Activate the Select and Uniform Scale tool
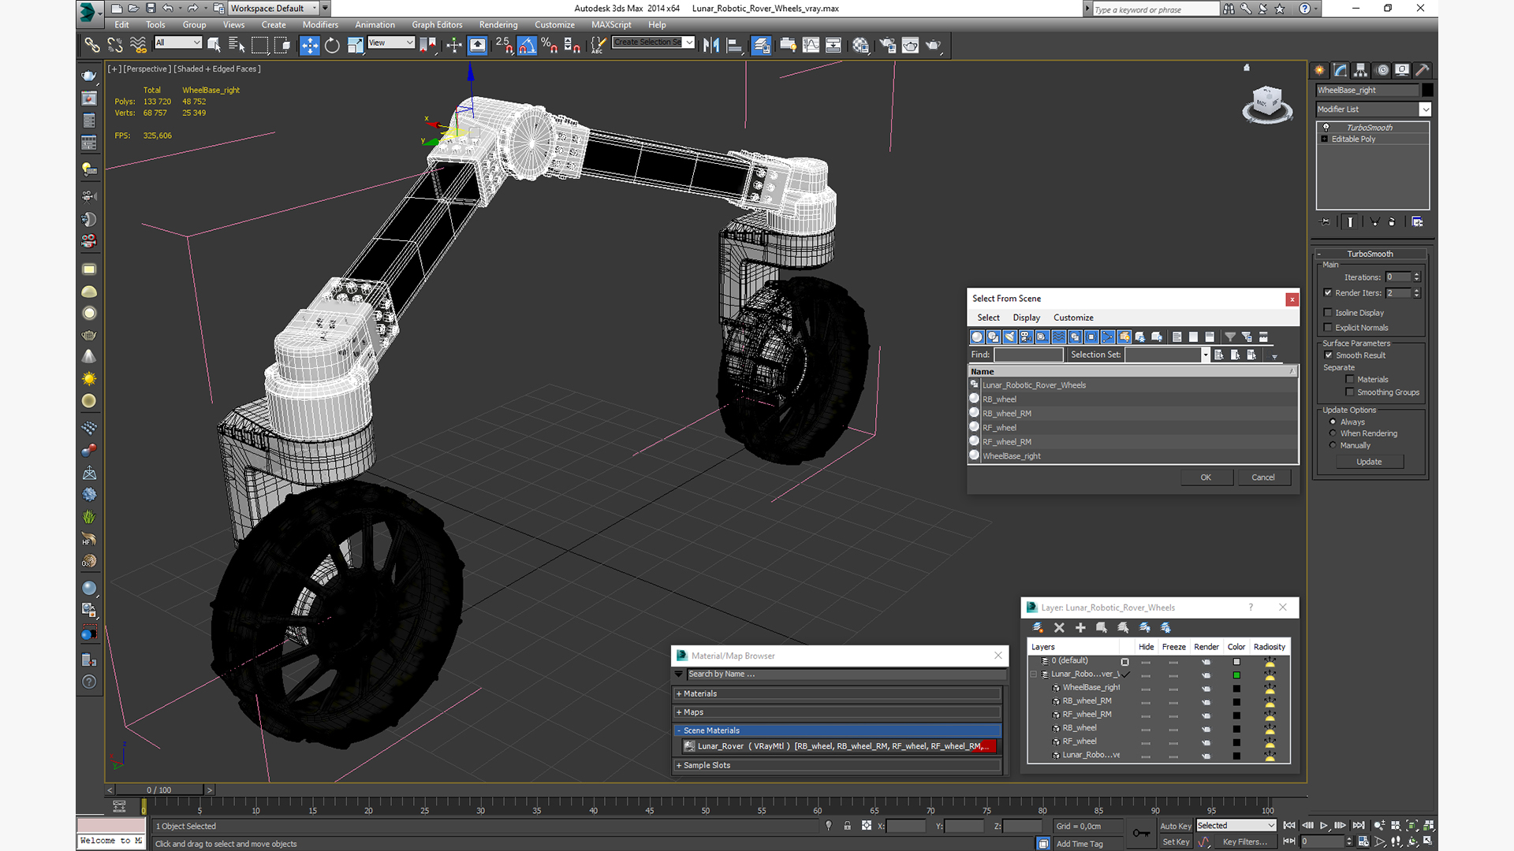1514x851 pixels. 355,46
